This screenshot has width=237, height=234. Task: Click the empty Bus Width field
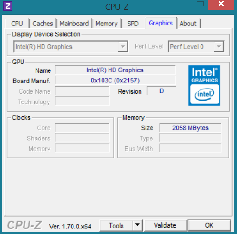[190, 148]
